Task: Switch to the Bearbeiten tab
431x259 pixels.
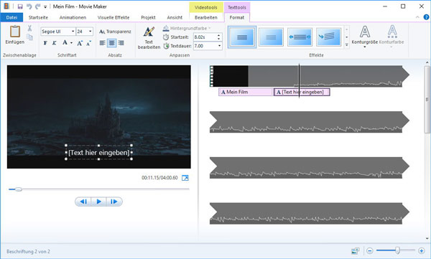Action: 206,17
